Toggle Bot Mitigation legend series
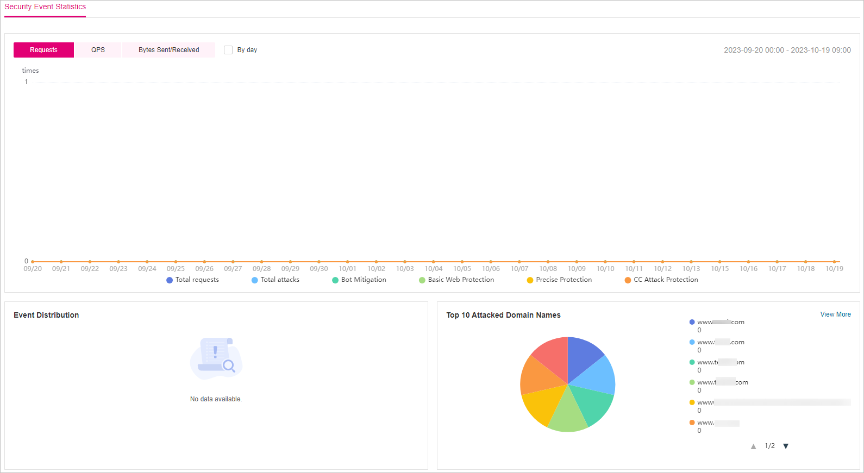864x473 pixels. tap(359, 280)
